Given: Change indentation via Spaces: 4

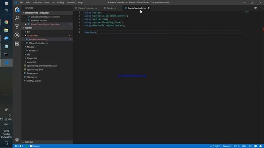Looking at the screenshot, I should point(227,146).
